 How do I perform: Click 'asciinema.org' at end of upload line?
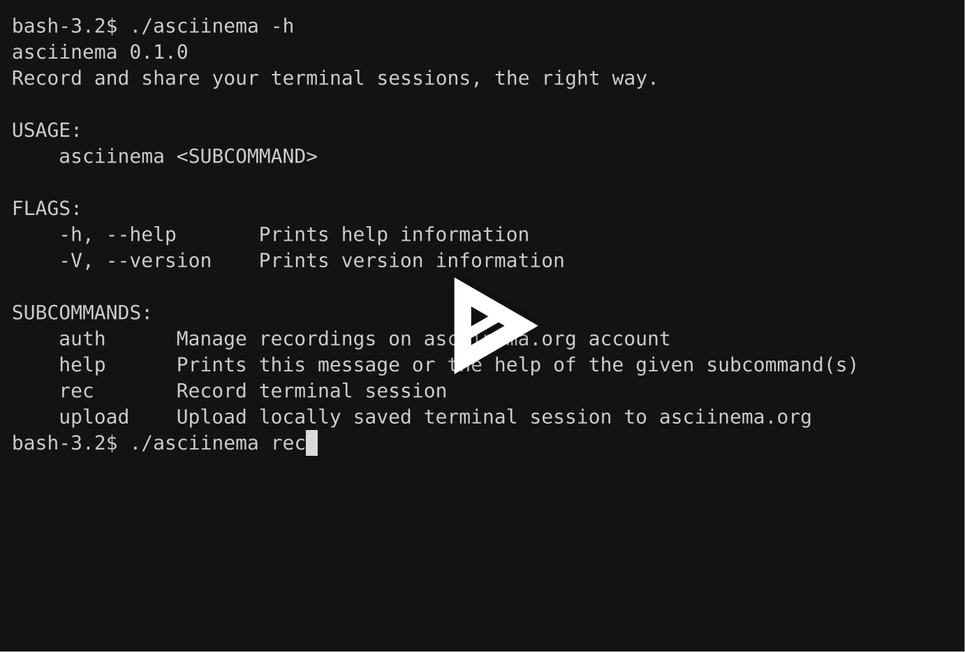pyautogui.click(x=735, y=417)
